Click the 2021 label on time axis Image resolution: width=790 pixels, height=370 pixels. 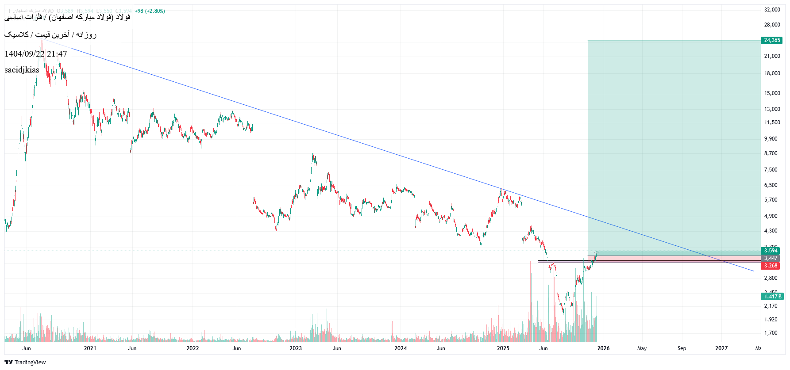(x=90, y=348)
